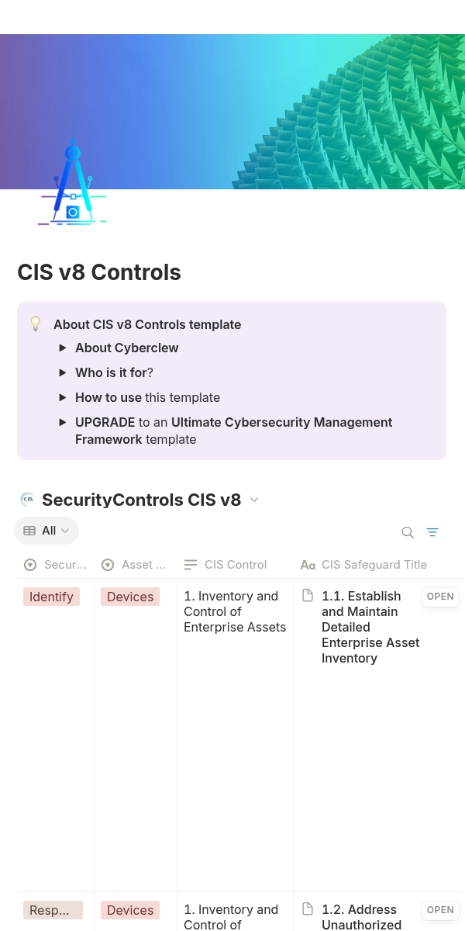
Task: Click the red Identify tag
Action: (x=51, y=597)
